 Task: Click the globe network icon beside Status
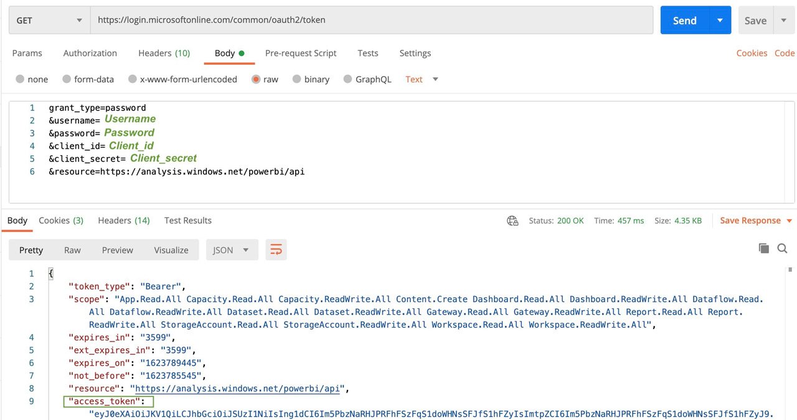(512, 221)
